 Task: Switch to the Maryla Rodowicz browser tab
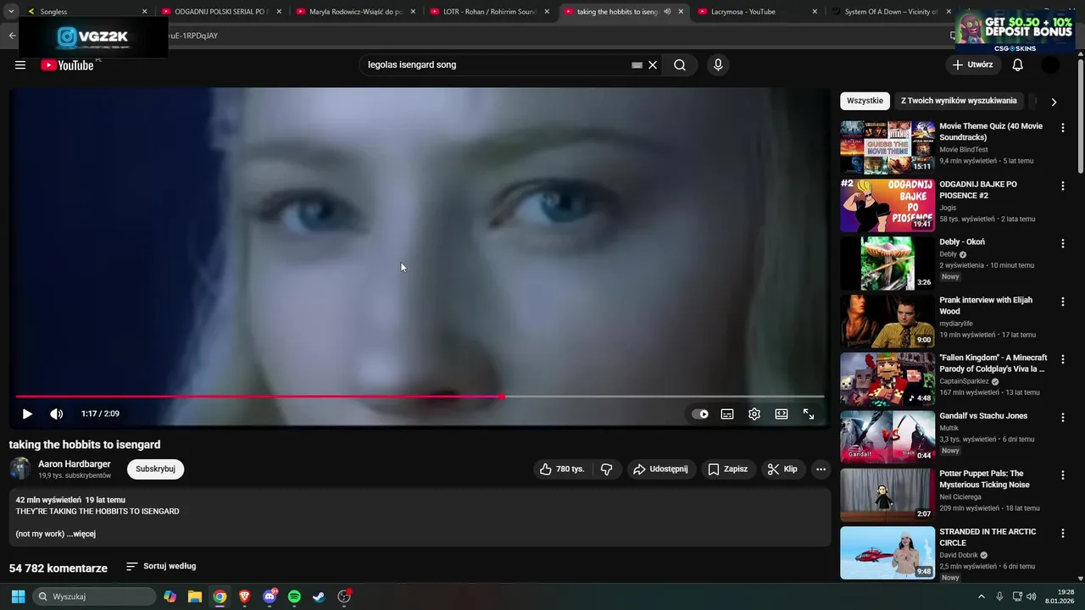[356, 12]
